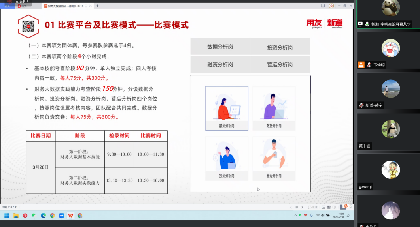This screenshot has height=227, width=420.
Task: Click the 融资分析岗 character illustration card
Action: [x=227, y=108]
